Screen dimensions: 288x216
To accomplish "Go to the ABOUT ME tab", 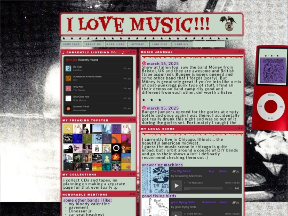I will tap(93, 44).
